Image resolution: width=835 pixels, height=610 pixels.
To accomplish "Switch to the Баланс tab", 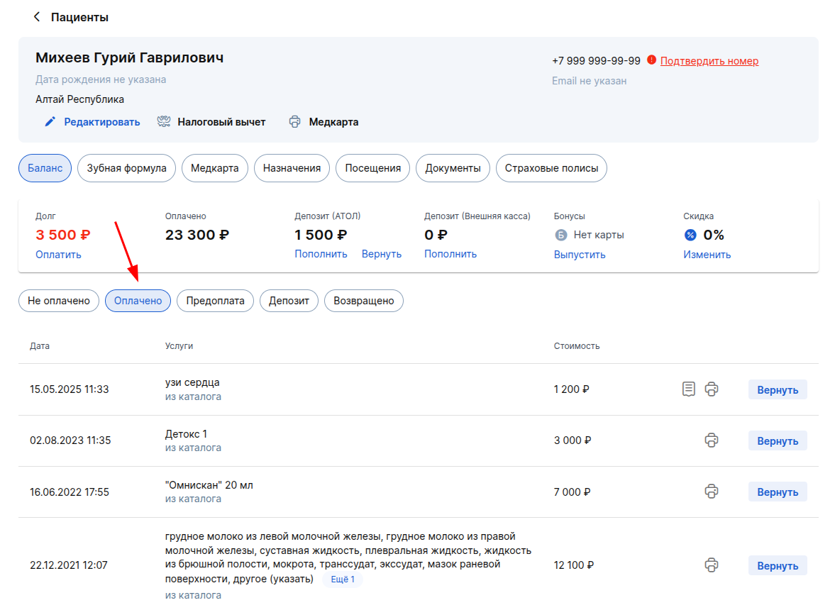I will (x=45, y=168).
